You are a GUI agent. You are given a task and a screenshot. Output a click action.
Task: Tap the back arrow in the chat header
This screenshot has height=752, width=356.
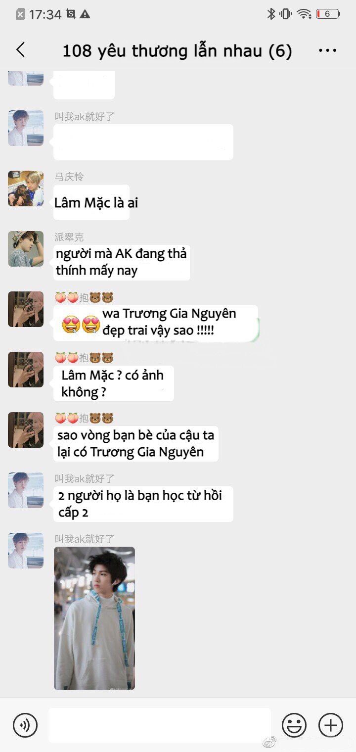coord(20,49)
